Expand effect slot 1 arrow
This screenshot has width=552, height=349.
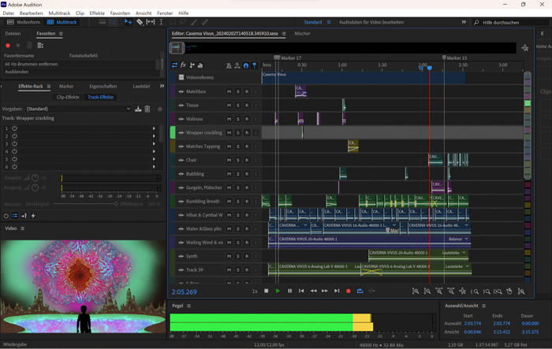click(x=154, y=128)
